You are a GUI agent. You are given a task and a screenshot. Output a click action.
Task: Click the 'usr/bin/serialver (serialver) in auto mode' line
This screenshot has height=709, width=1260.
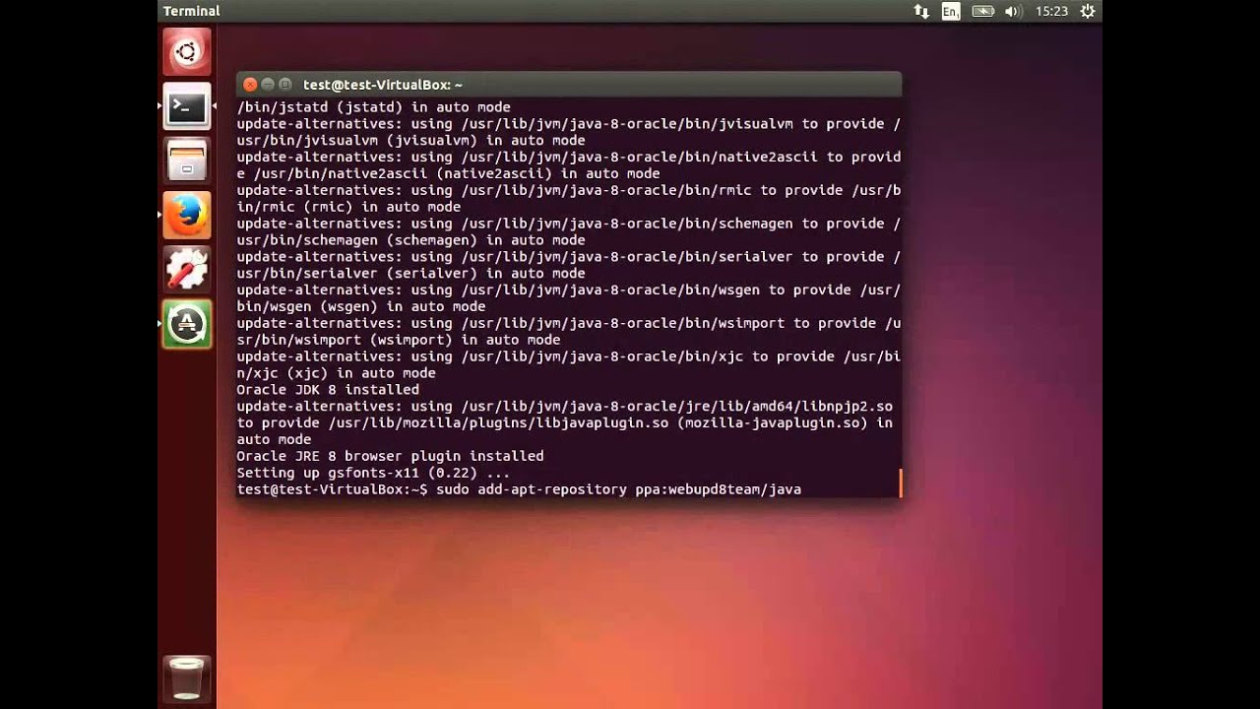(410, 274)
